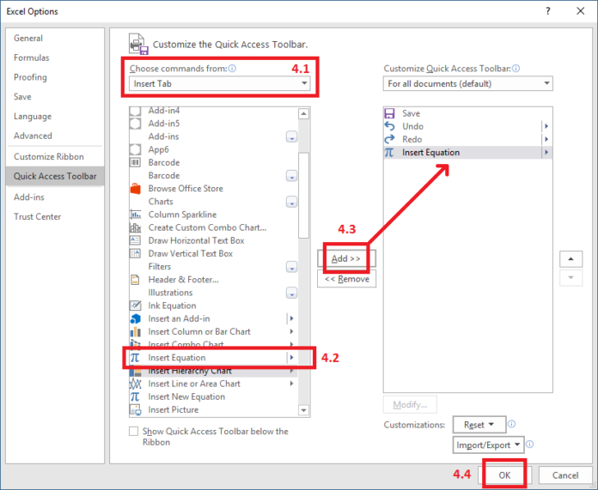
Task: Open the Import/Export dropdown
Action: pos(489,445)
